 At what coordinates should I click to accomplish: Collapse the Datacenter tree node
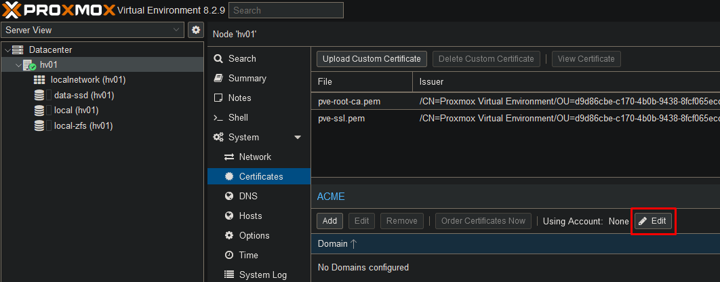(x=7, y=50)
